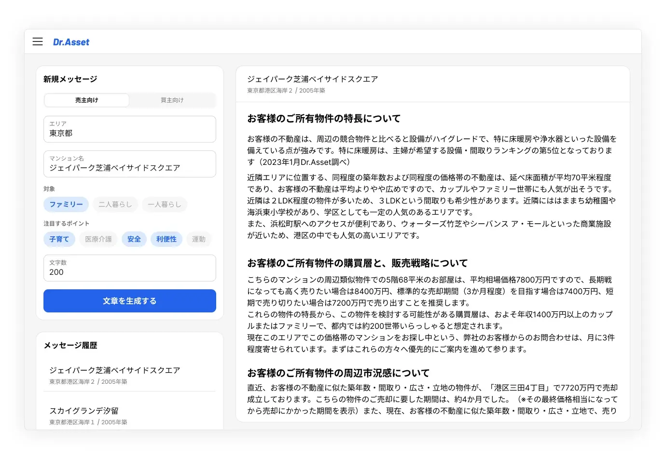666x459 pixels.
Task: Toggle the 子育て point chip
Action: click(x=59, y=239)
